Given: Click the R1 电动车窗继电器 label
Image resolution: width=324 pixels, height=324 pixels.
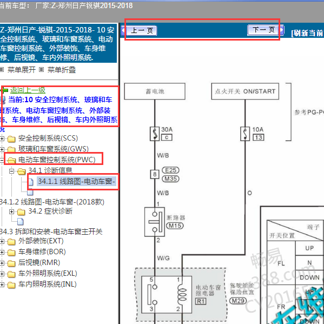Looking at the screenshot, I should (201, 301).
